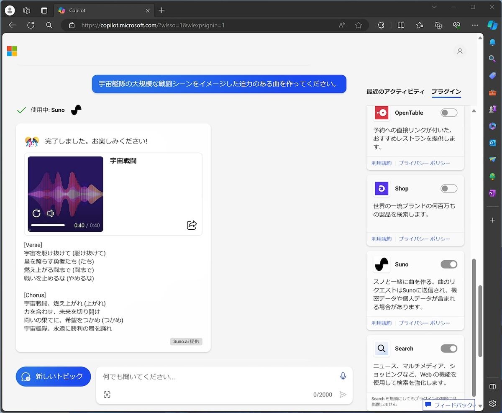Add this page to favorites

pyautogui.click(x=359, y=25)
